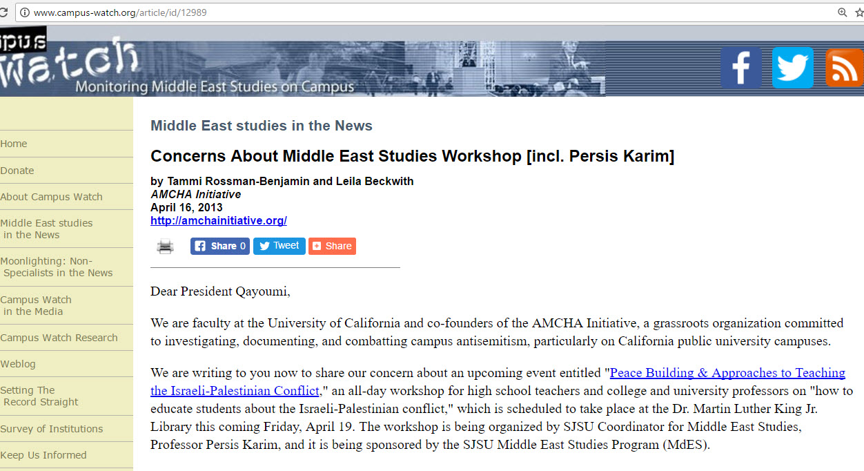
Task: Click the browser zoom magnifier icon
Action: (842, 12)
